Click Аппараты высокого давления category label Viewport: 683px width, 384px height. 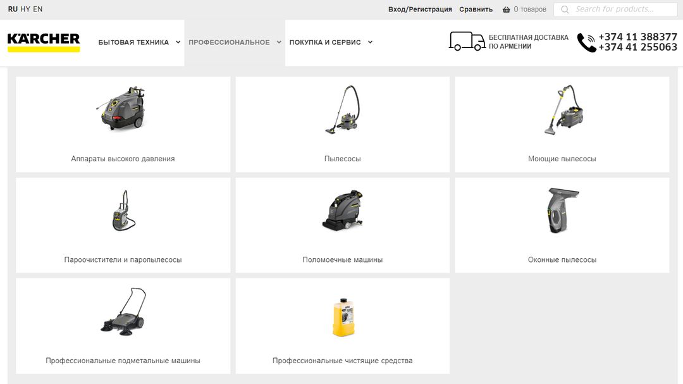point(123,159)
